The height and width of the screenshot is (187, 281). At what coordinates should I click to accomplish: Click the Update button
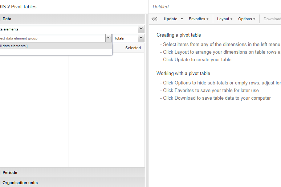[x=170, y=19]
